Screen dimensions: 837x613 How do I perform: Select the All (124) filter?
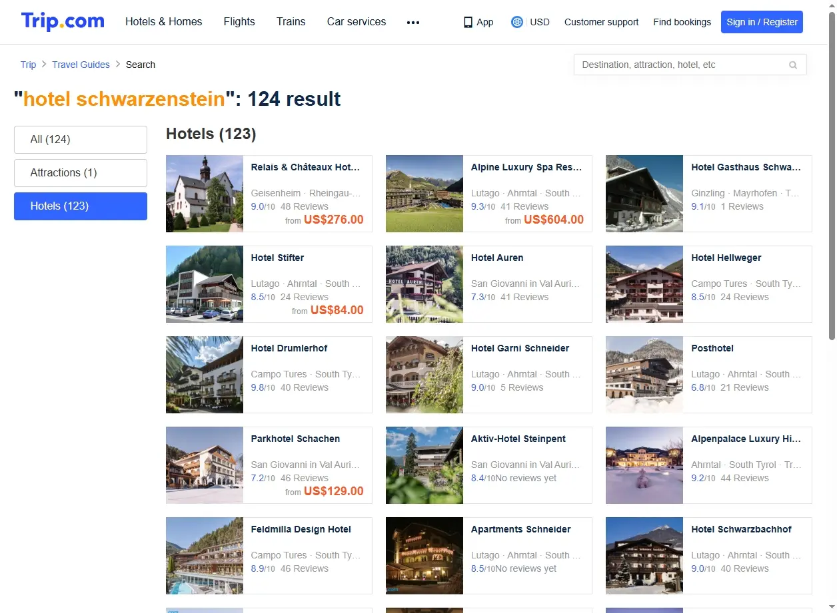[x=81, y=140]
